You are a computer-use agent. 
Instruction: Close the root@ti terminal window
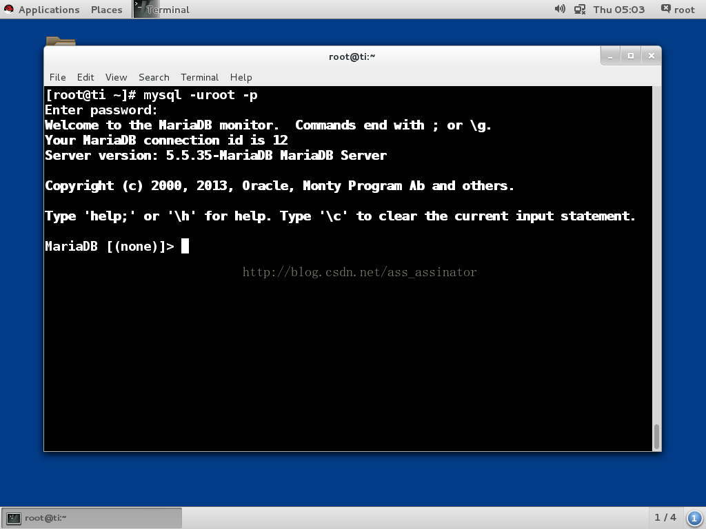point(651,56)
